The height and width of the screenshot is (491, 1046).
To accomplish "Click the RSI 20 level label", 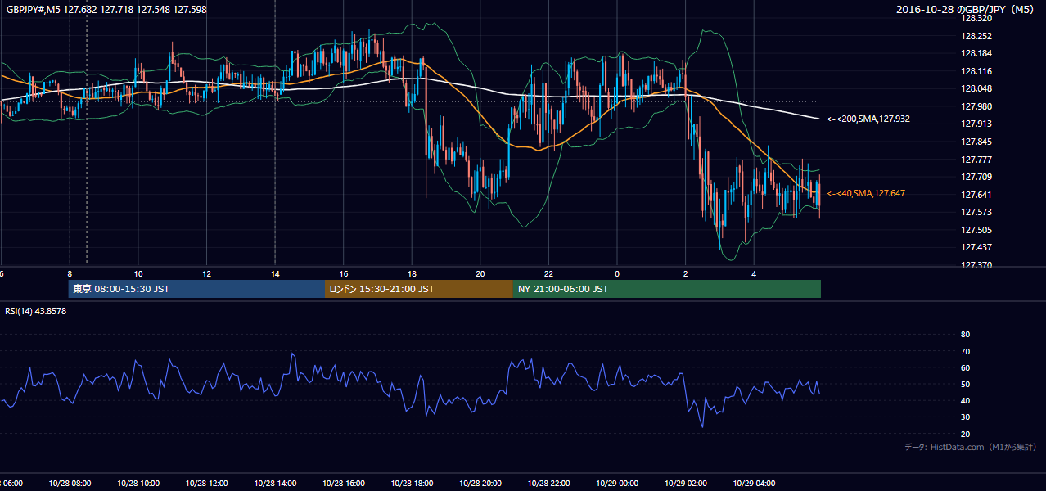I will [965, 434].
